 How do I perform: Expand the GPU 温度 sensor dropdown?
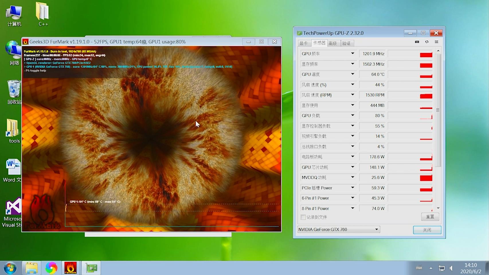tap(353, 74)
